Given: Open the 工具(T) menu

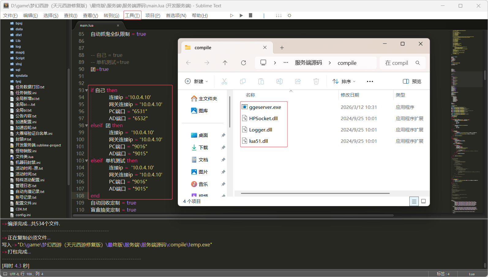Looking at the screenshot, I should click(132, 16).
